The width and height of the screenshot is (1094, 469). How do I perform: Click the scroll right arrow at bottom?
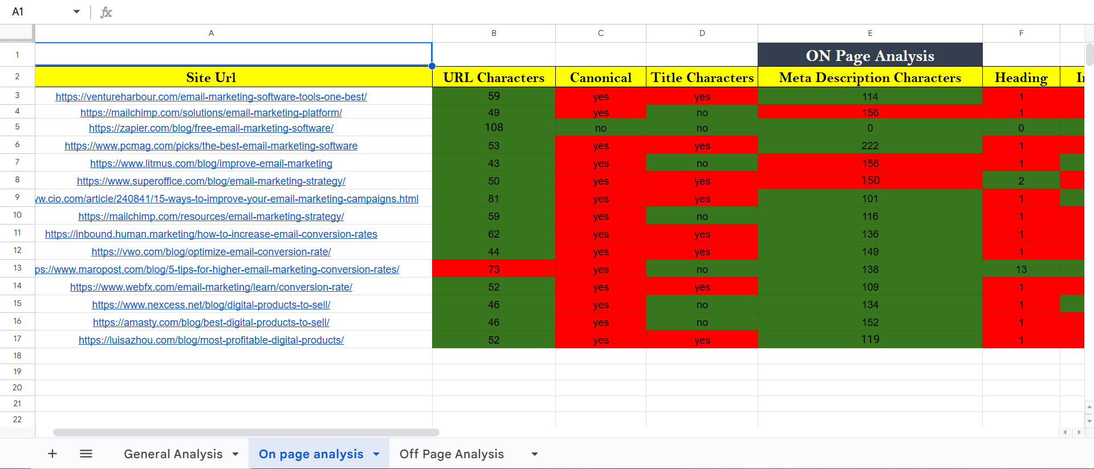[x=1078, y=432]
